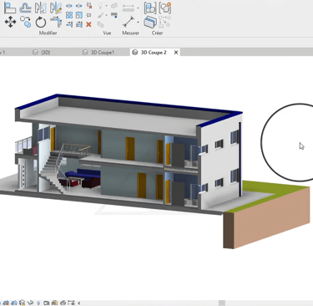Image resolution: width=313 pixels, height=306 pixels.
Task: Click the 'Créer' panel label
Action: click(x=157, y=33)
